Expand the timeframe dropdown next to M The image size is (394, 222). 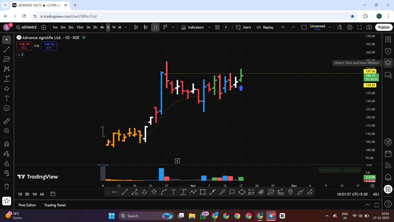pyautogui.click(x=125, y=27)
